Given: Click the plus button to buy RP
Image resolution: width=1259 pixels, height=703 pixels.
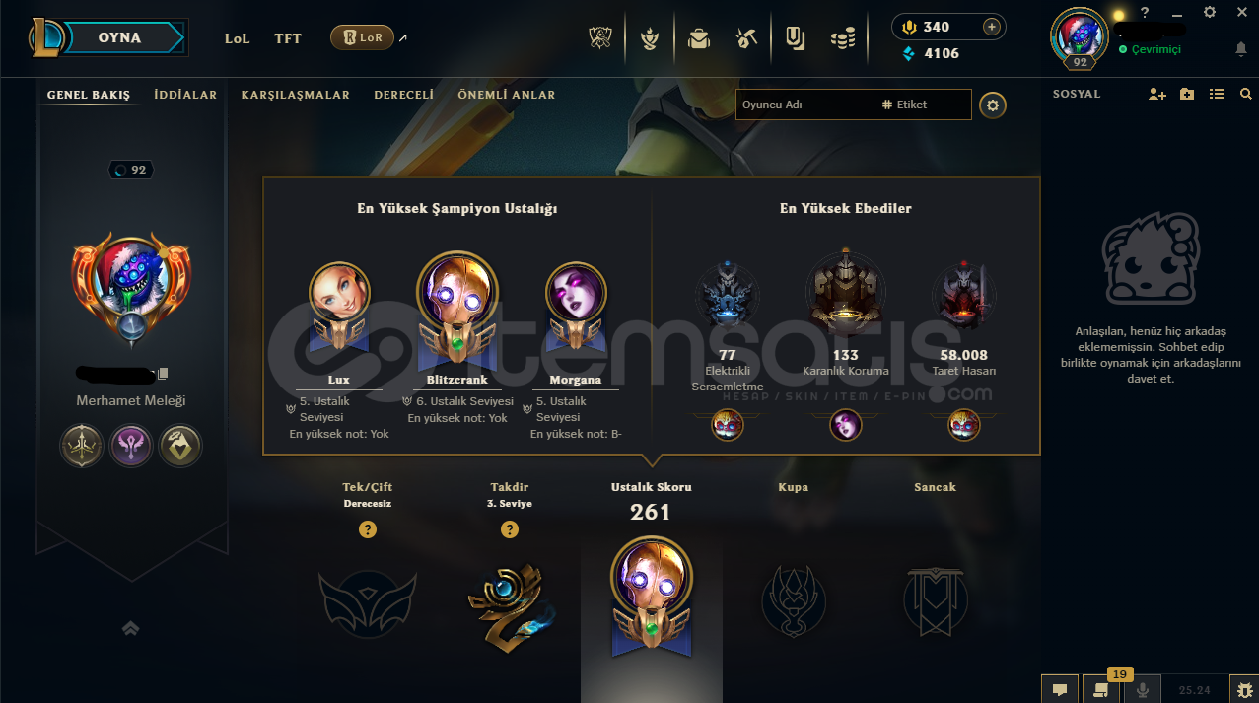Looking at the screenshot, I should (x=992, y=27).
